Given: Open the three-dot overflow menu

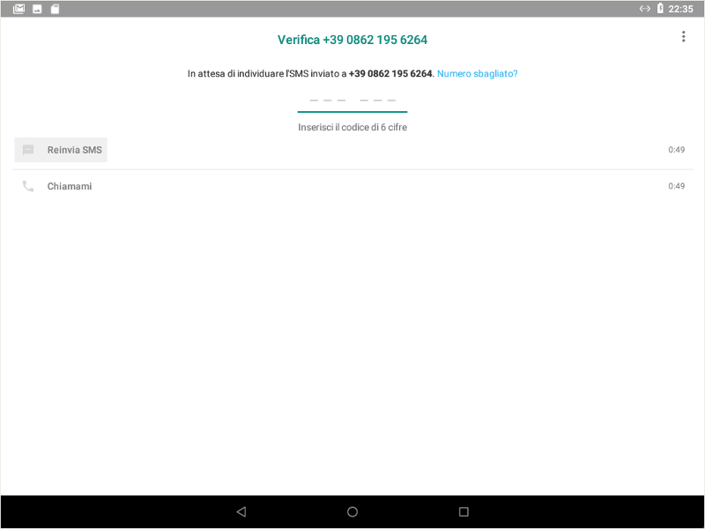Looking at the screenshot, I should pyautogui.click(x=683, y=37).
